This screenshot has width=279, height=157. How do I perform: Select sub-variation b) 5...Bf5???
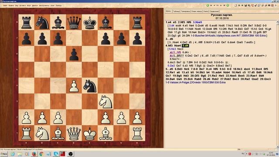pyautogui.click(x=177, y=56)
